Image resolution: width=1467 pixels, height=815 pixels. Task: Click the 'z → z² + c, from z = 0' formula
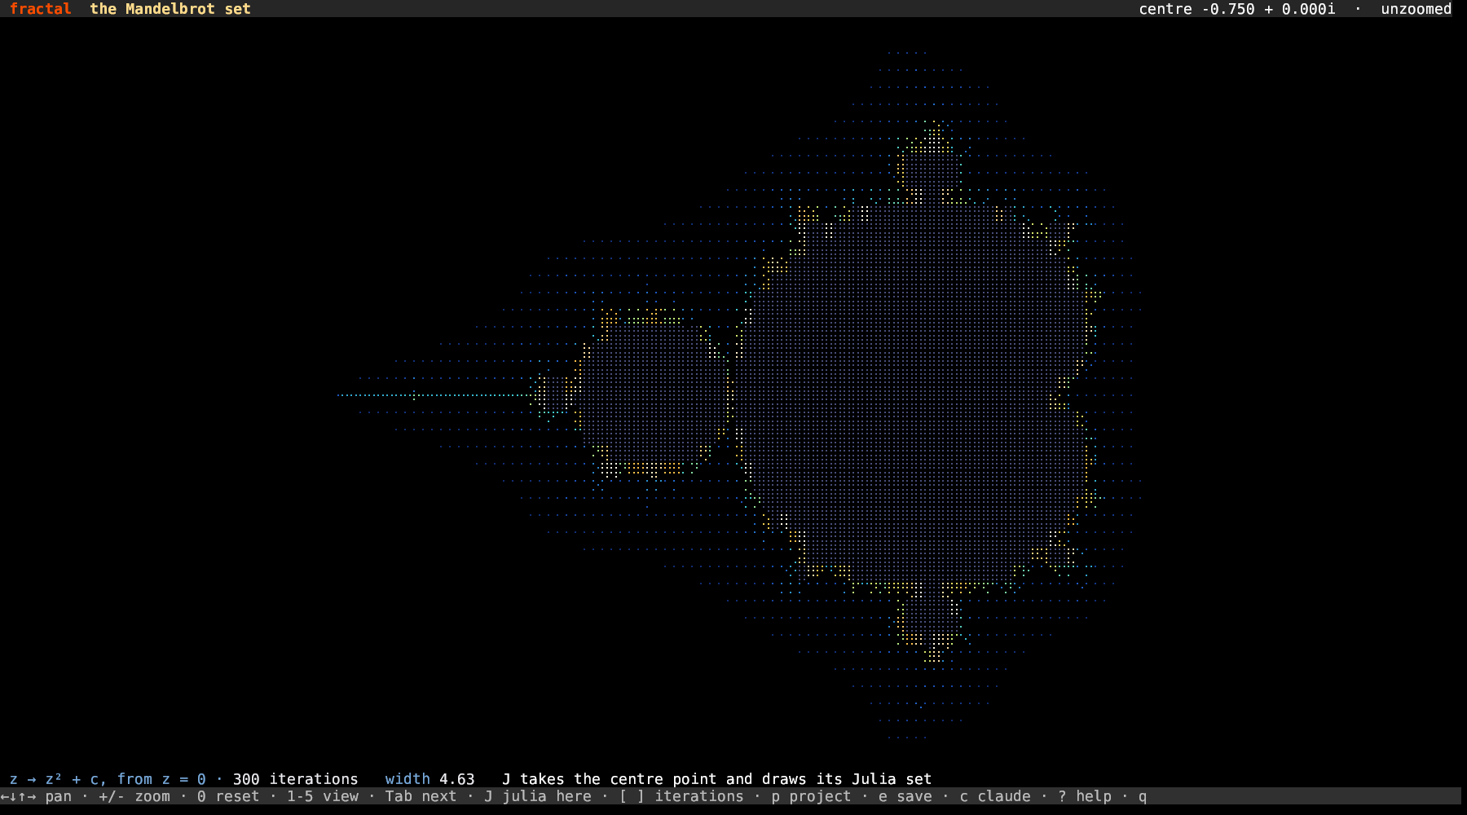(108, 779)
